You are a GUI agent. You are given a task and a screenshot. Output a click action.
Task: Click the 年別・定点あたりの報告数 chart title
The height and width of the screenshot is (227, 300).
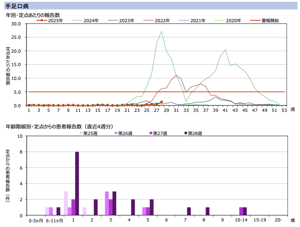33,15
